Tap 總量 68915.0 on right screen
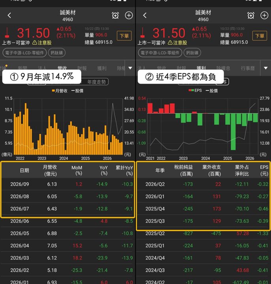Image resolution: width=271 pixels, height=284 pixels. coord(234,42)
